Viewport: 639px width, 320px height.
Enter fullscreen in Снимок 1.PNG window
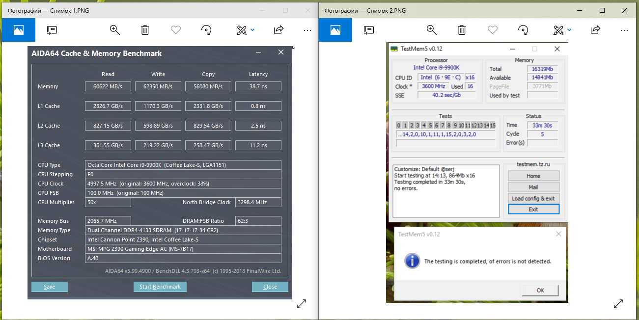(x=302, y=304)
